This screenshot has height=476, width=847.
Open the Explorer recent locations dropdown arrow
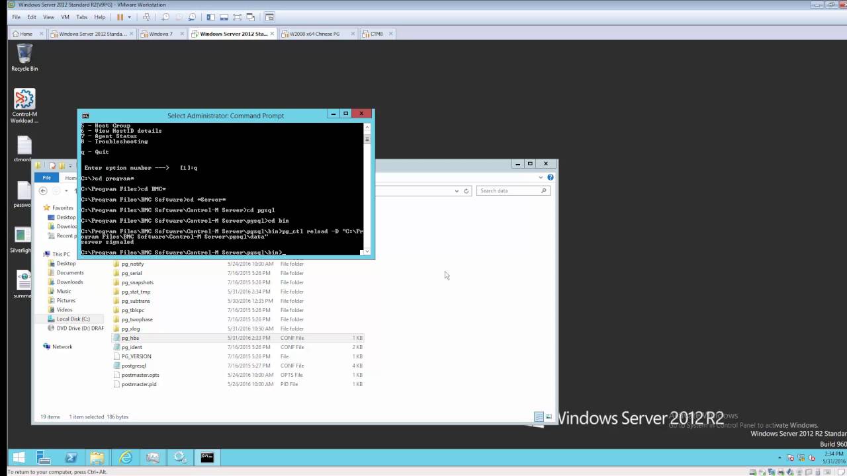pyautogui.click(x=66, y=191)
